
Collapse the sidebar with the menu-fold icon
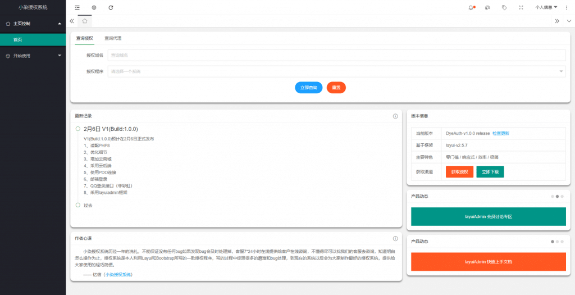click(x=77, y=7)
